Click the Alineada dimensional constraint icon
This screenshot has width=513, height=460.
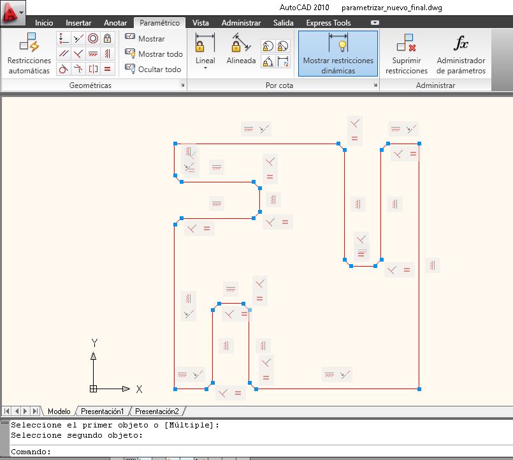(x=241, y=43)
